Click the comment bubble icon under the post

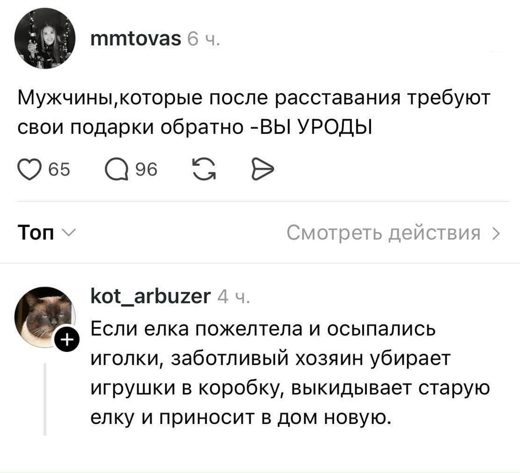[x=116, y=169]
